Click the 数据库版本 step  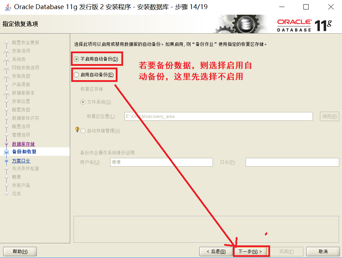[24, 93]
